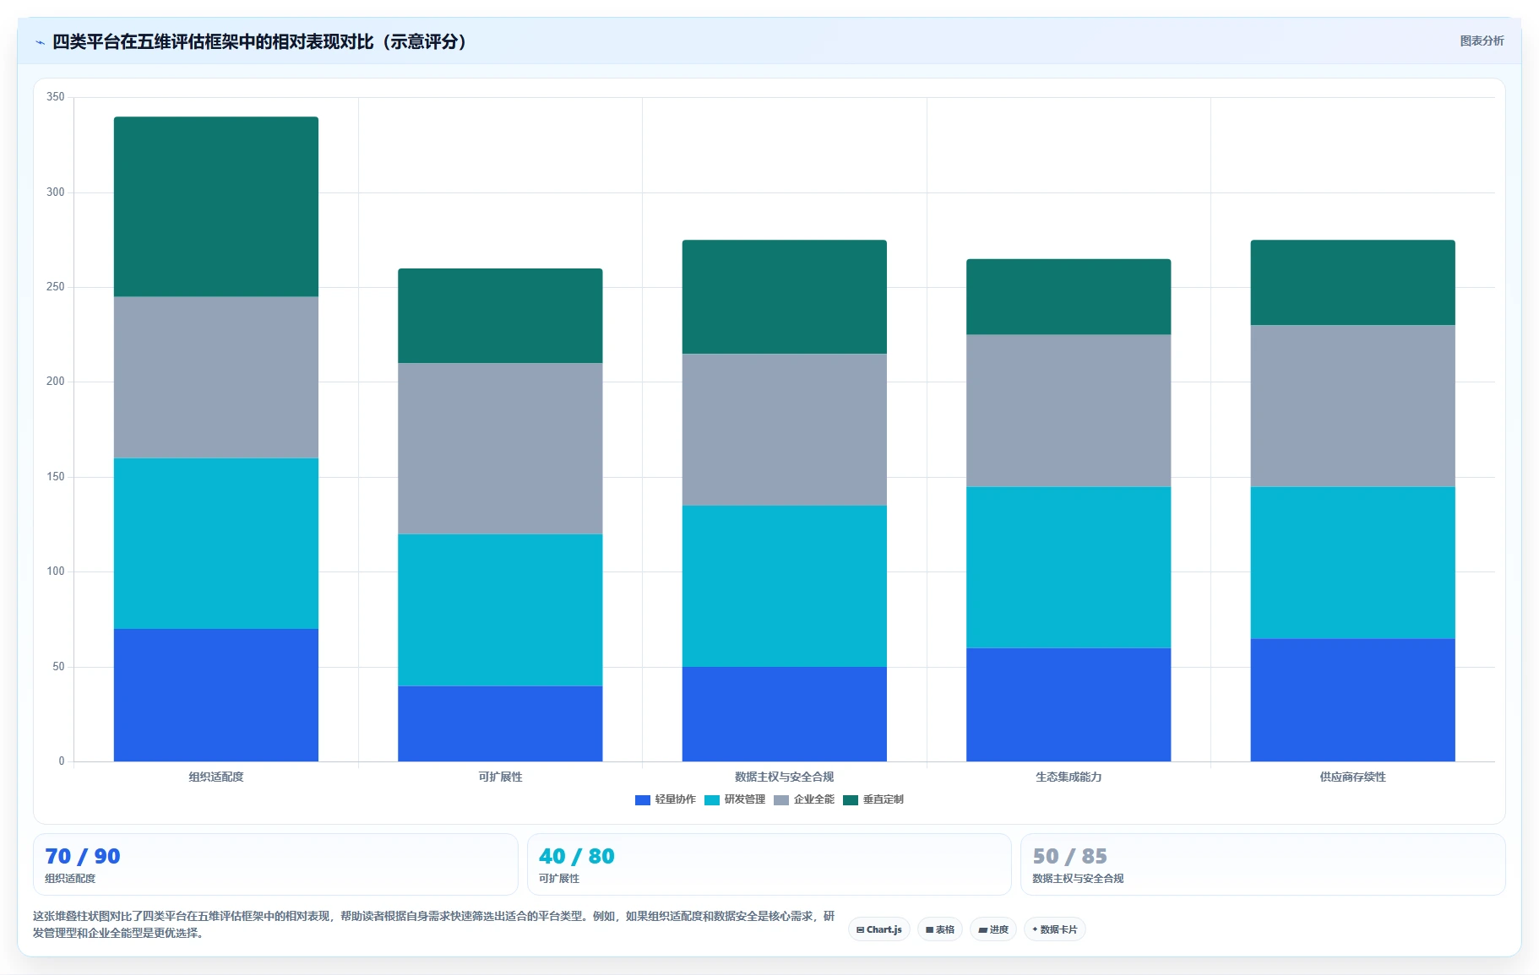This screenshot has width=1539, height=975.
Task: Click the 数据卡片 chip
Action: click(1055, 929)
